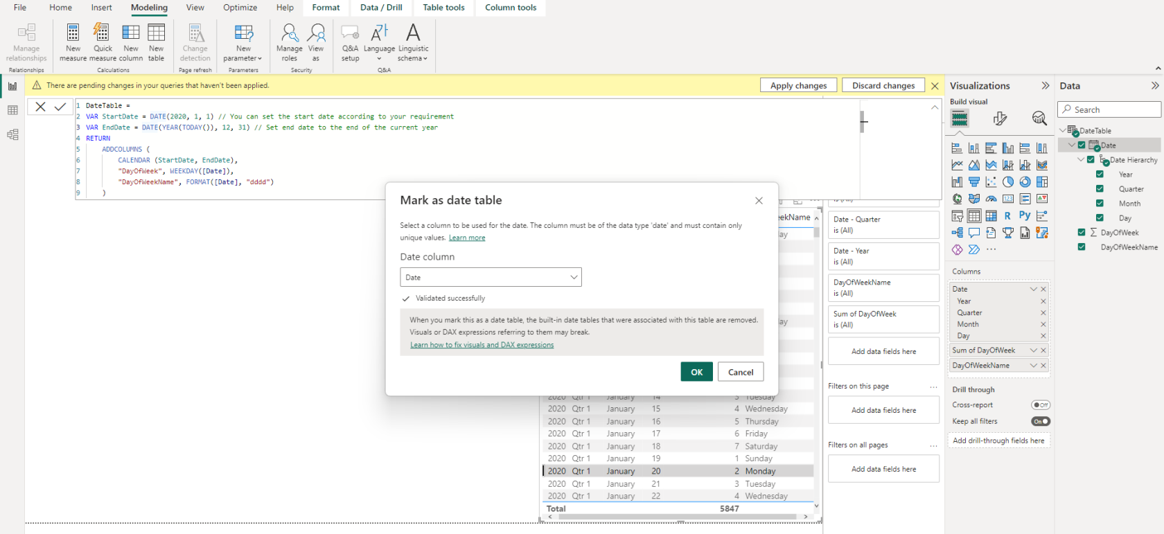Select the R script visual icon
The width and height of the screenshot is (1164, 534).
1007,215
